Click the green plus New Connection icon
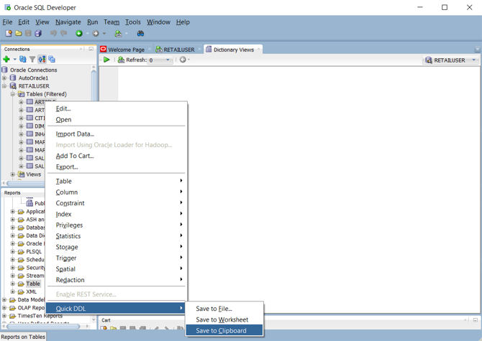The width and height of the screenshot is (482, 341). coord(6,60)
